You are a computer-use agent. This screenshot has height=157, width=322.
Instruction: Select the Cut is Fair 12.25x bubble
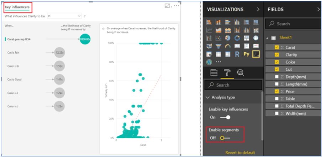(x=59, y=53)
